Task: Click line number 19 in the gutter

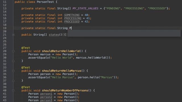Action: pos(5,28)
